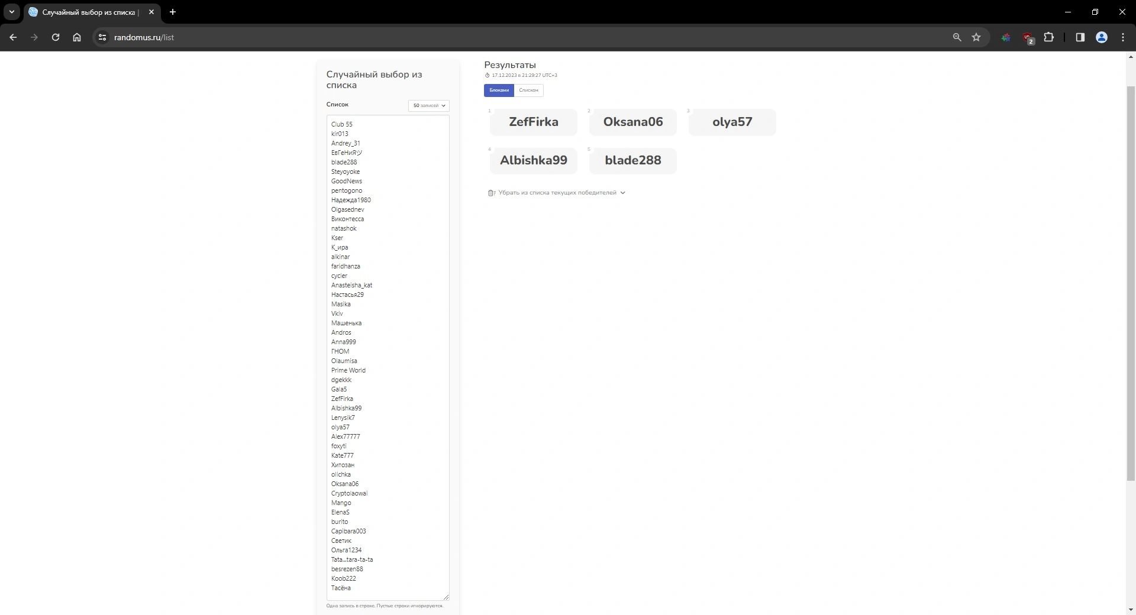The image size is (1136, 615).
Task: Click the Результаты heading
Action: pos(510,65)
